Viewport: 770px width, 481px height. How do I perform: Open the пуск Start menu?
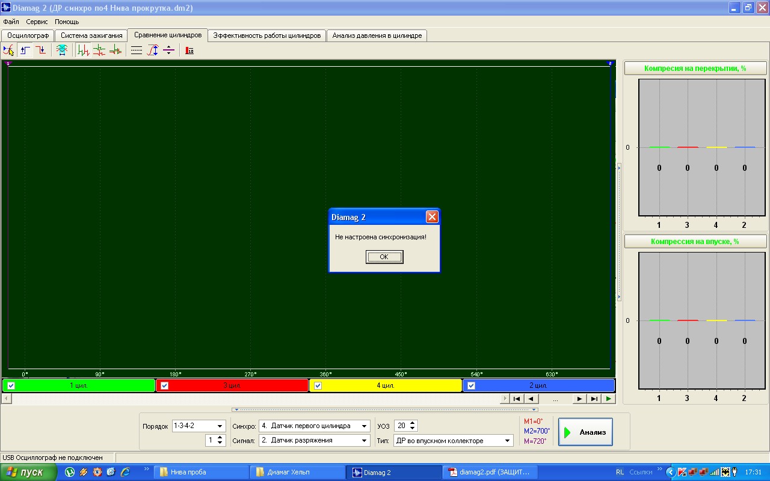click(x=29, y=472)
